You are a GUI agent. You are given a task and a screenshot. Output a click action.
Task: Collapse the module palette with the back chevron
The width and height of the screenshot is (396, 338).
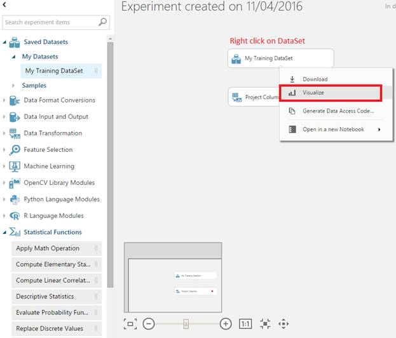(4, 4)
